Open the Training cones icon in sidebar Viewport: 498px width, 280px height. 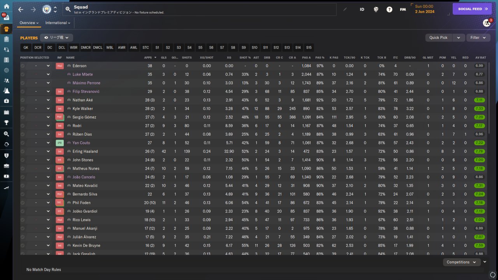pos(6,91)
